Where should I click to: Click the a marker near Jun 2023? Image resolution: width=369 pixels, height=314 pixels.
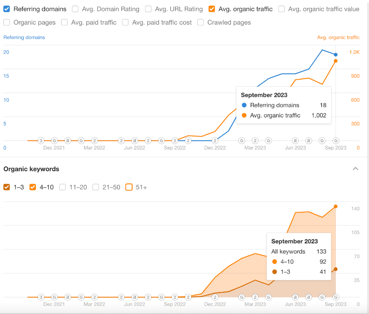tap(295, 141)
